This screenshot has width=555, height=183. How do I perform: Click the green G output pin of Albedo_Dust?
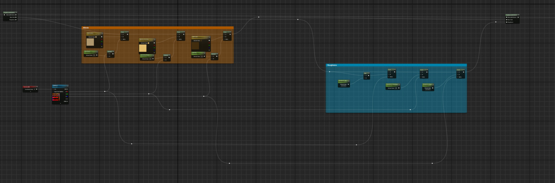(x=102, y=42)
